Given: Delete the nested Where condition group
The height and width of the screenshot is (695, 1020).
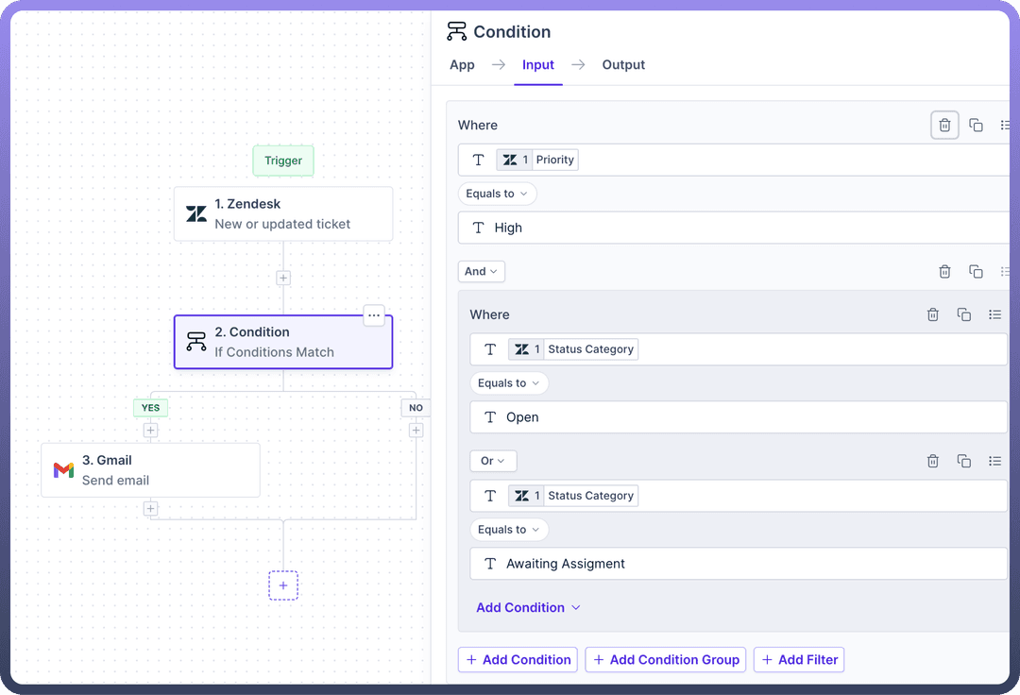Looking at the screenshot, I should tap(933, 315).
